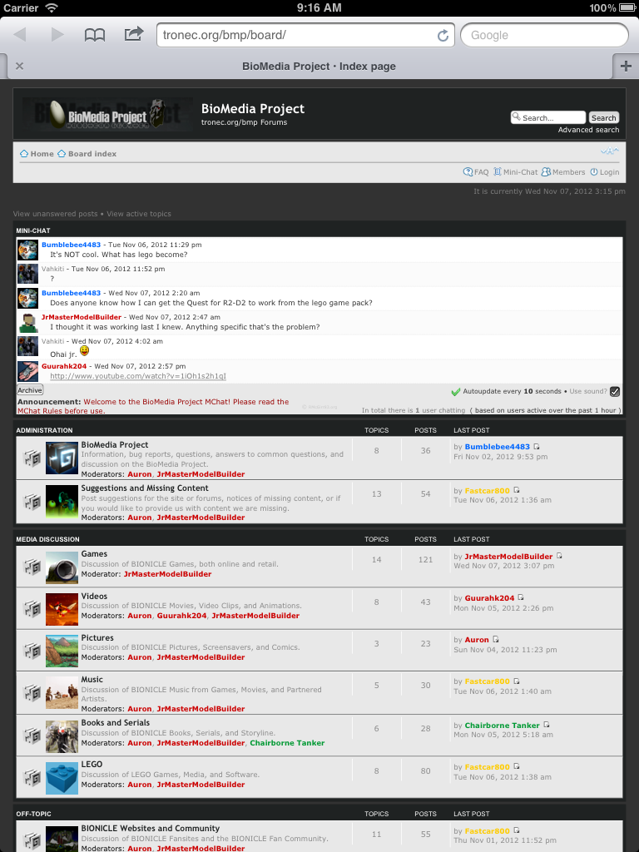Click the forum Search keywords box
Viewport: 639px width, 852px height.
548,117
